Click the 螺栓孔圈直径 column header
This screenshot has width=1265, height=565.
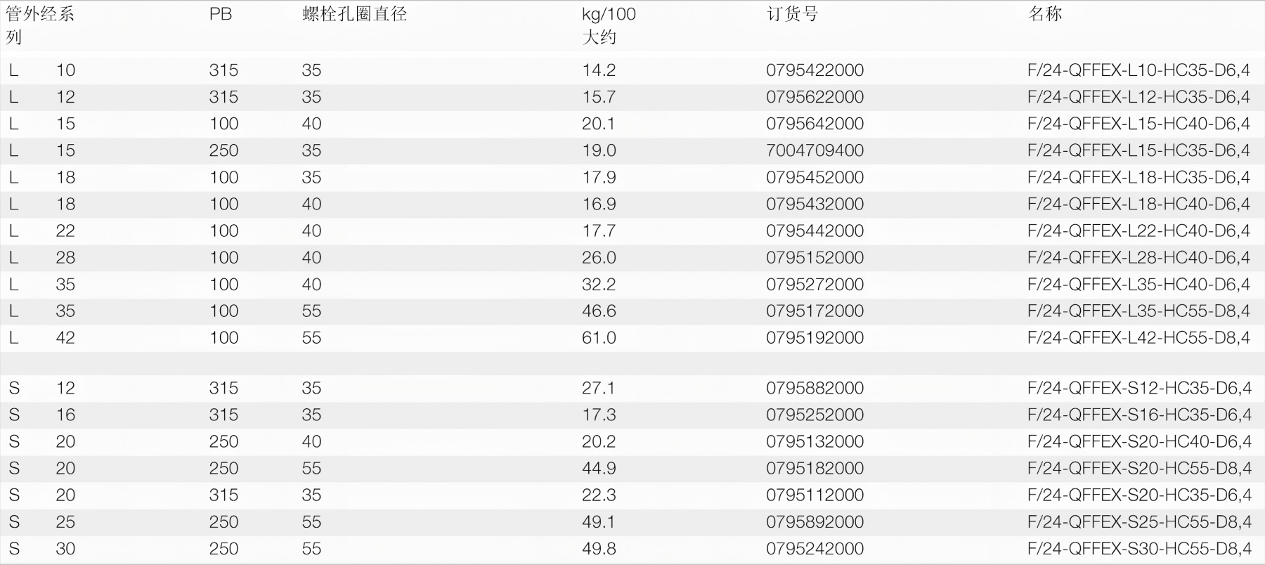click(355, 14)
